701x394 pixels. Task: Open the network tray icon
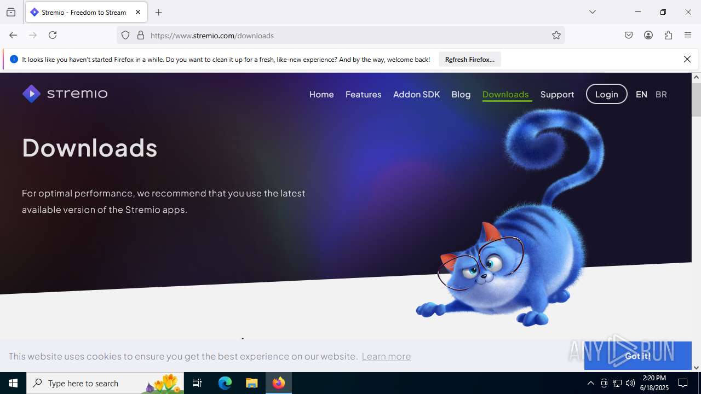617,383
